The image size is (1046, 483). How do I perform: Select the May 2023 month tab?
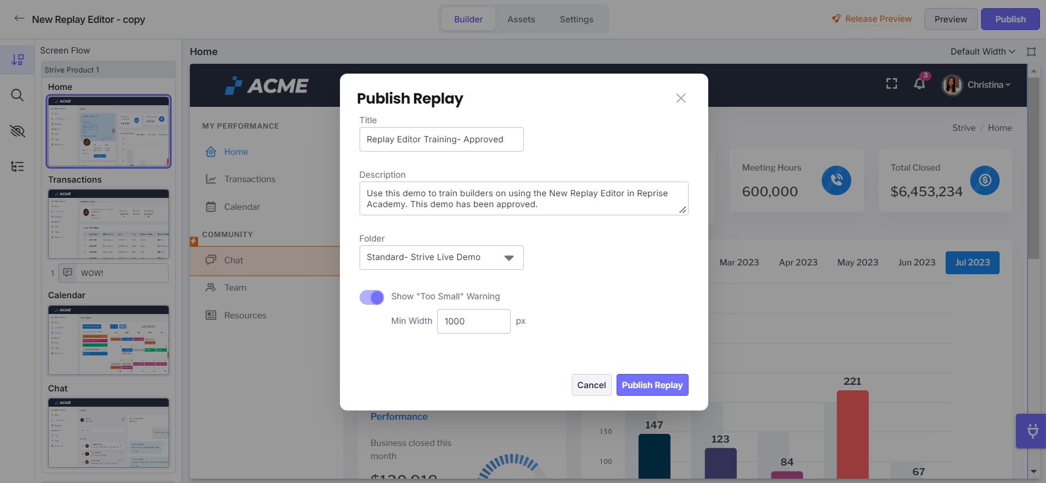click(x=858, y=263)
